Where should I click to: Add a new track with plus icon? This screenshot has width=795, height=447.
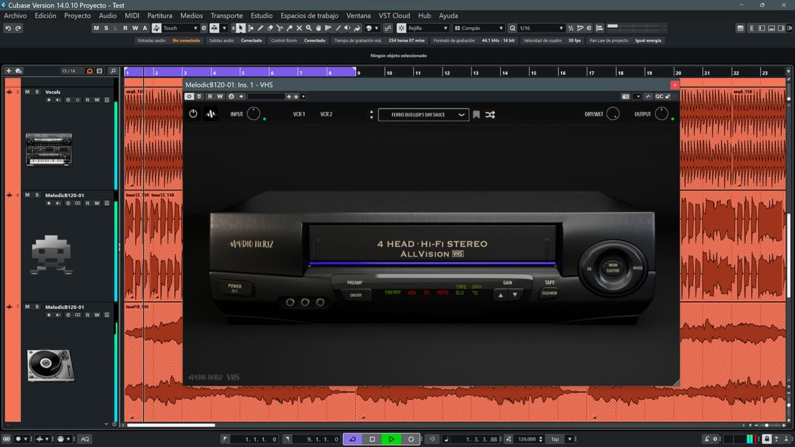[9, 71]
